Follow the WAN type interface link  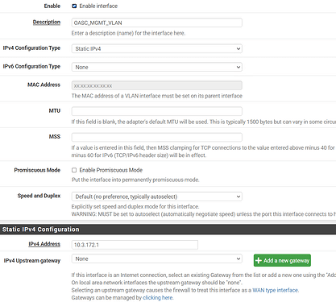tap(276, 290)
